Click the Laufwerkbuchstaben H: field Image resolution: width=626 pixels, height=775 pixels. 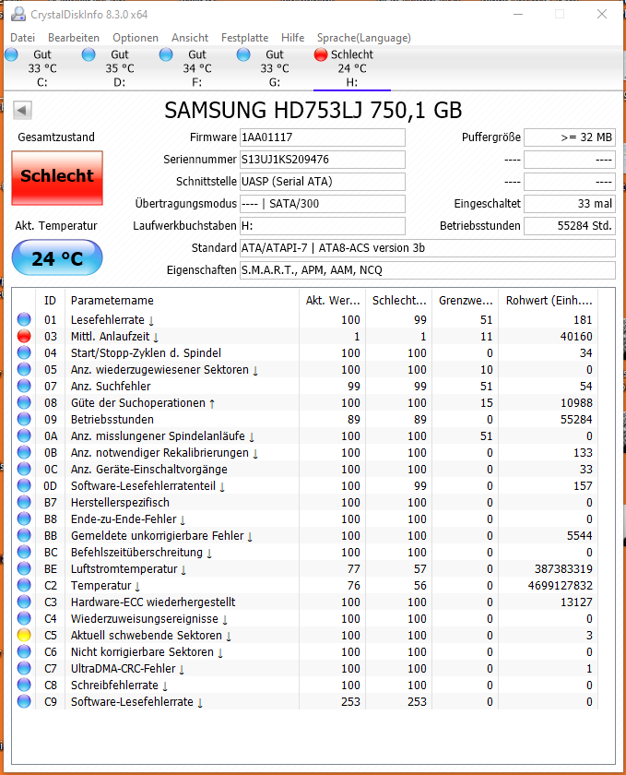click(322, 226)
